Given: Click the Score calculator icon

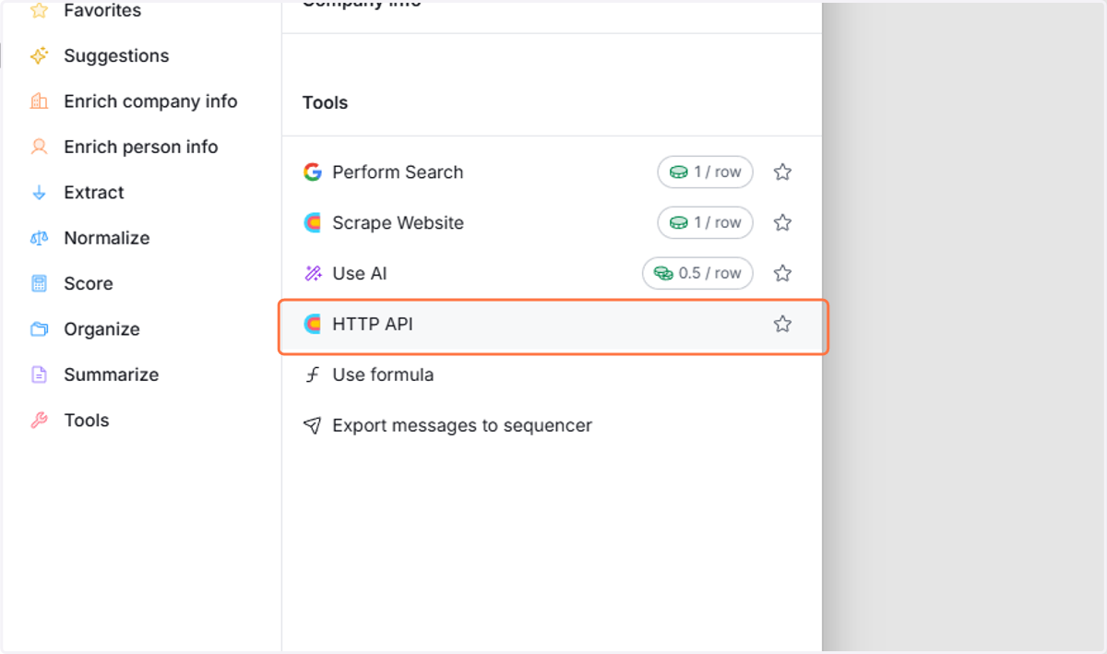Looking at the screenshot, I should coord(39,283).
